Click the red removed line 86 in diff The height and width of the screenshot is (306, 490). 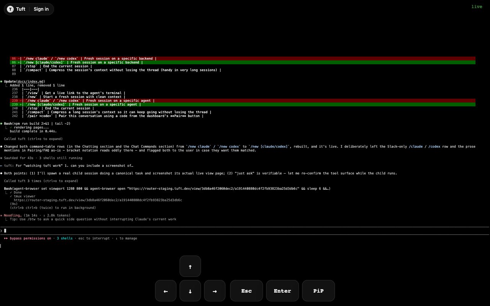(243, 59)
